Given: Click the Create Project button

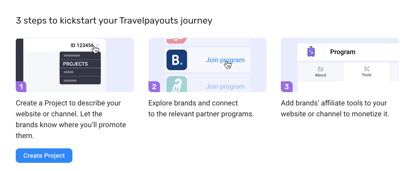Looking at the screenshot, I should point(44,156).
